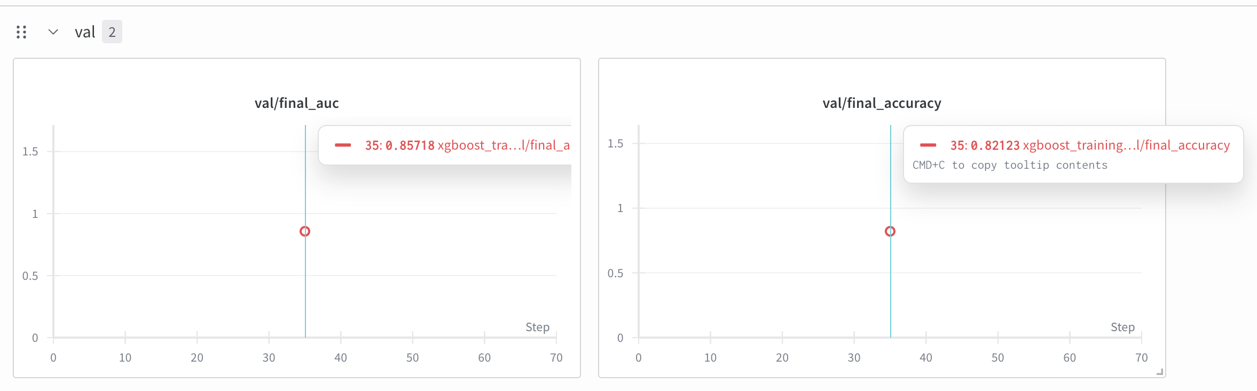Select the red data point in final_accuracy chart

click(x=890, y=231)
